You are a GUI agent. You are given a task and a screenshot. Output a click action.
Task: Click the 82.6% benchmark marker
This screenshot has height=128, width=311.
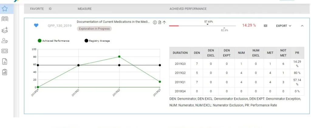224,29
